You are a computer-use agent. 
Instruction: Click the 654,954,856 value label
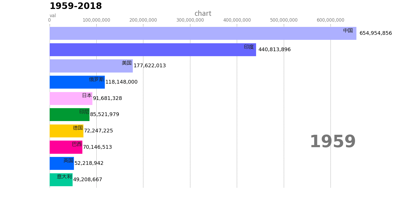click(x=376, y=33)
